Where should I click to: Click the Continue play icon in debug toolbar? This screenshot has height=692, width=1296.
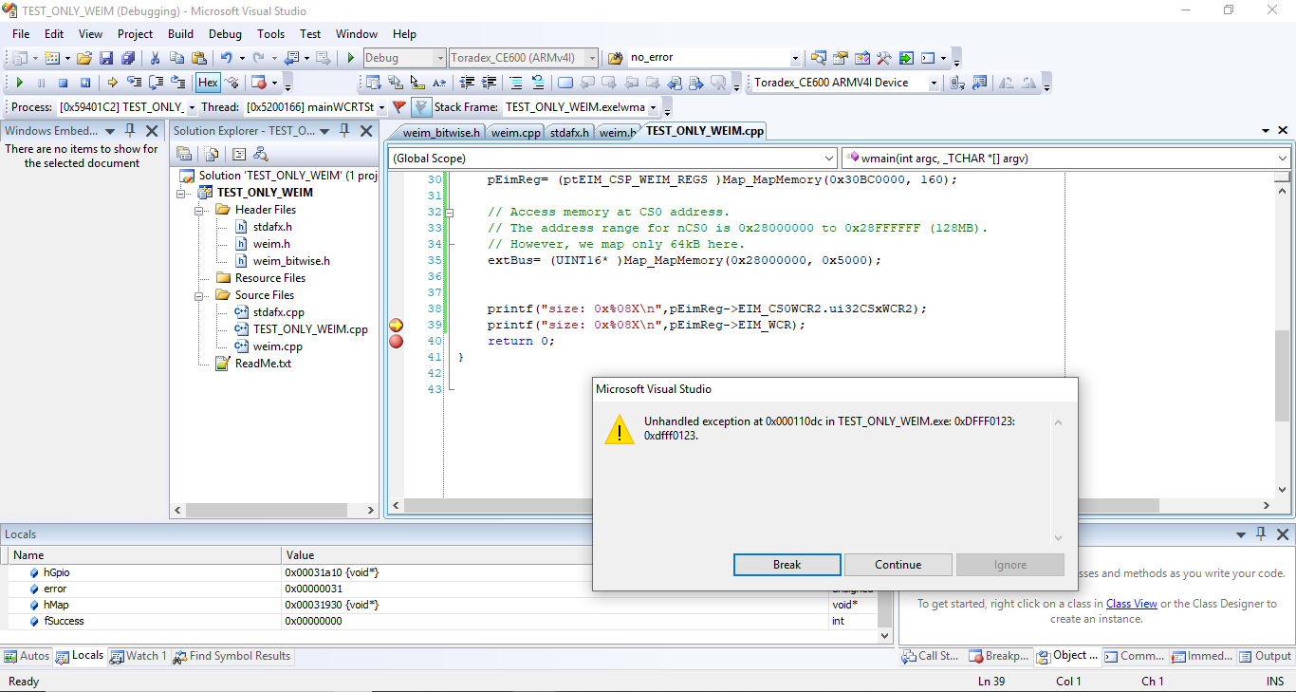pyautogui.click(x=20, y=83)
